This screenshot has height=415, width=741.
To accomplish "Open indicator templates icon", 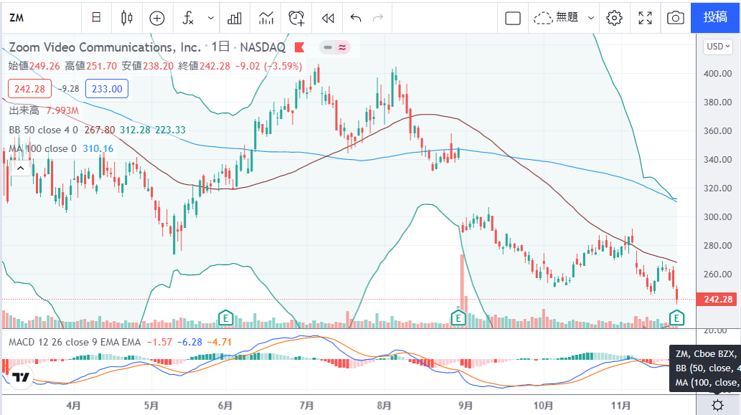I will 266,18.
